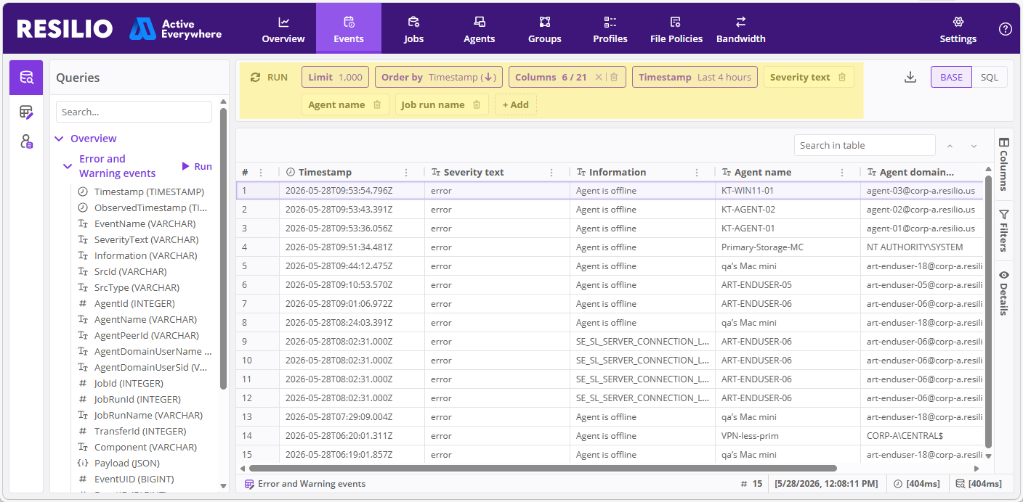Open the File Policies tab

pos(676,29)
